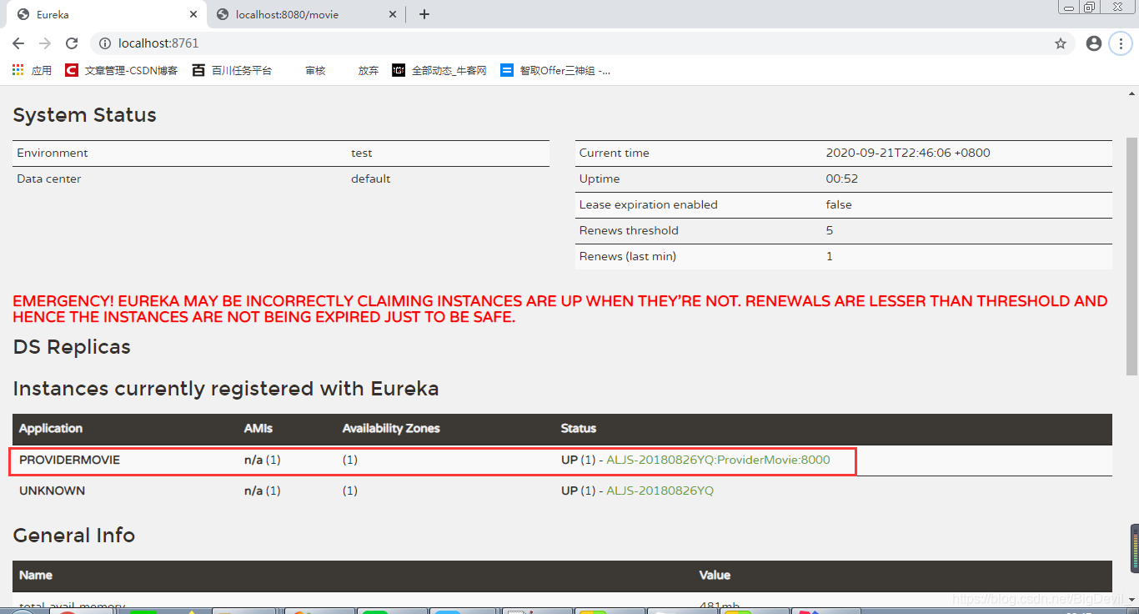
Task: Select the timestamp 2020-09-21T22:46:06 +0800
Action: (908, 153)
